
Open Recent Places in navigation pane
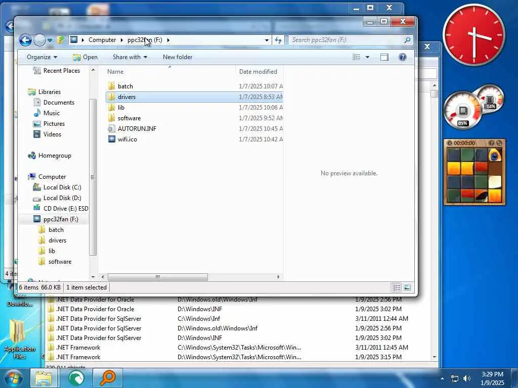click(61, 71)
